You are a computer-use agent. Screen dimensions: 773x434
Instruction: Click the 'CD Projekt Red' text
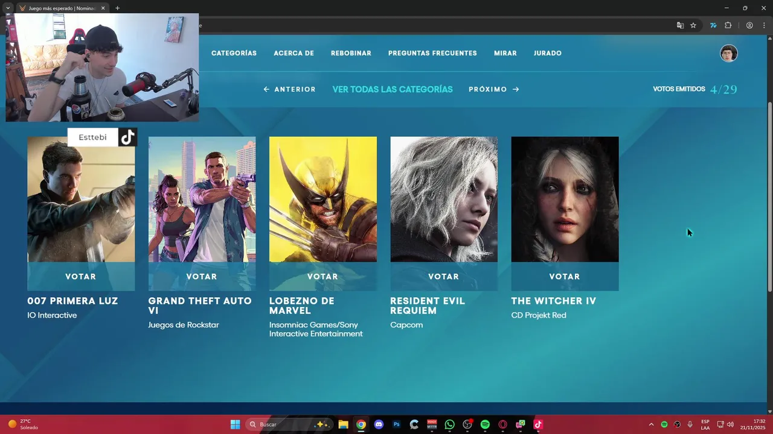tap(539, 315)
